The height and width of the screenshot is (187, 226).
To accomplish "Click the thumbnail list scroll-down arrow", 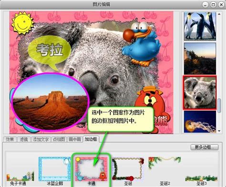I will (219, 131).
